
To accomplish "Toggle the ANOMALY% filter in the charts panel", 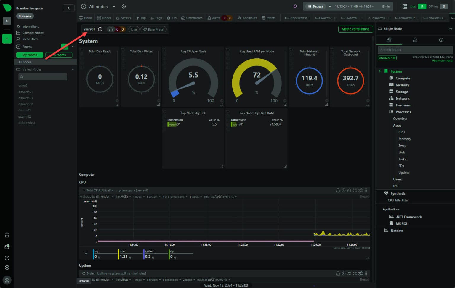I will [387, 58].
